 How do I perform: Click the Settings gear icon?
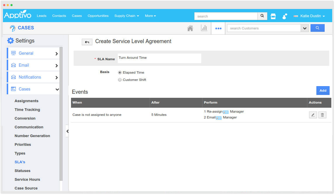(x=10, y=40)
